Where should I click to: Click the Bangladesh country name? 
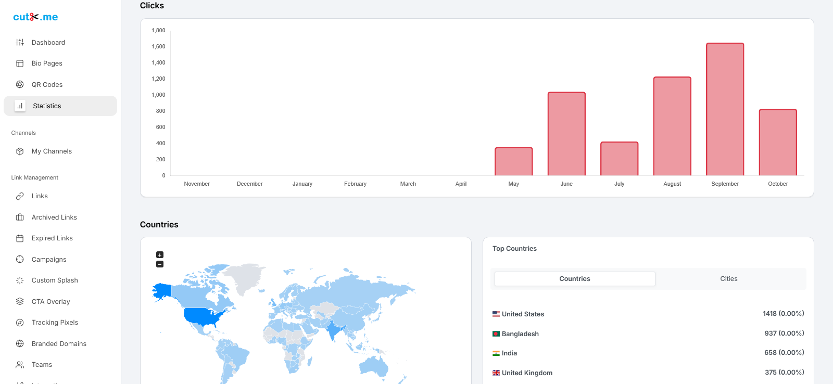tap(520, 334)
